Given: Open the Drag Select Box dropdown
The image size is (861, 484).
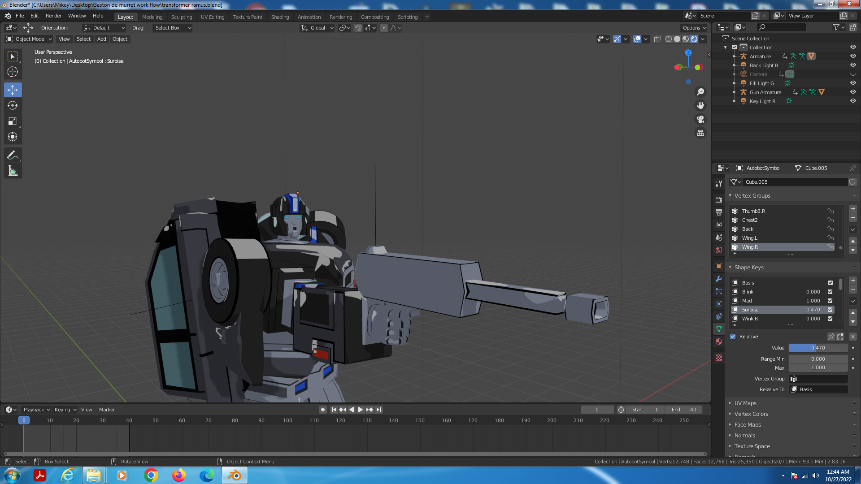Looking at the screenshot, I should coord(173,28).
